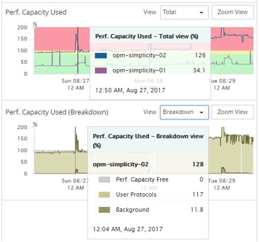Click the Tue 08/29 label on the breakdown chart
Image resolution: width=260 pixels, height=242 pixels.
(x=221, y=180)
